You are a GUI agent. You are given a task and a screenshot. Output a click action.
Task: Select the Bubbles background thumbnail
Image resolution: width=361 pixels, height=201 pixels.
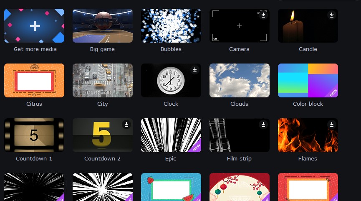click(171, 25)
